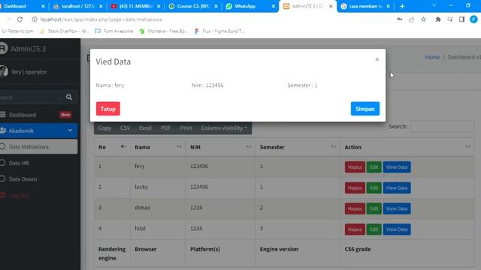The height and width of the screenshot is (270, 481).
Task: Open the browser side panel icon
Action: (x=461, y=19)
